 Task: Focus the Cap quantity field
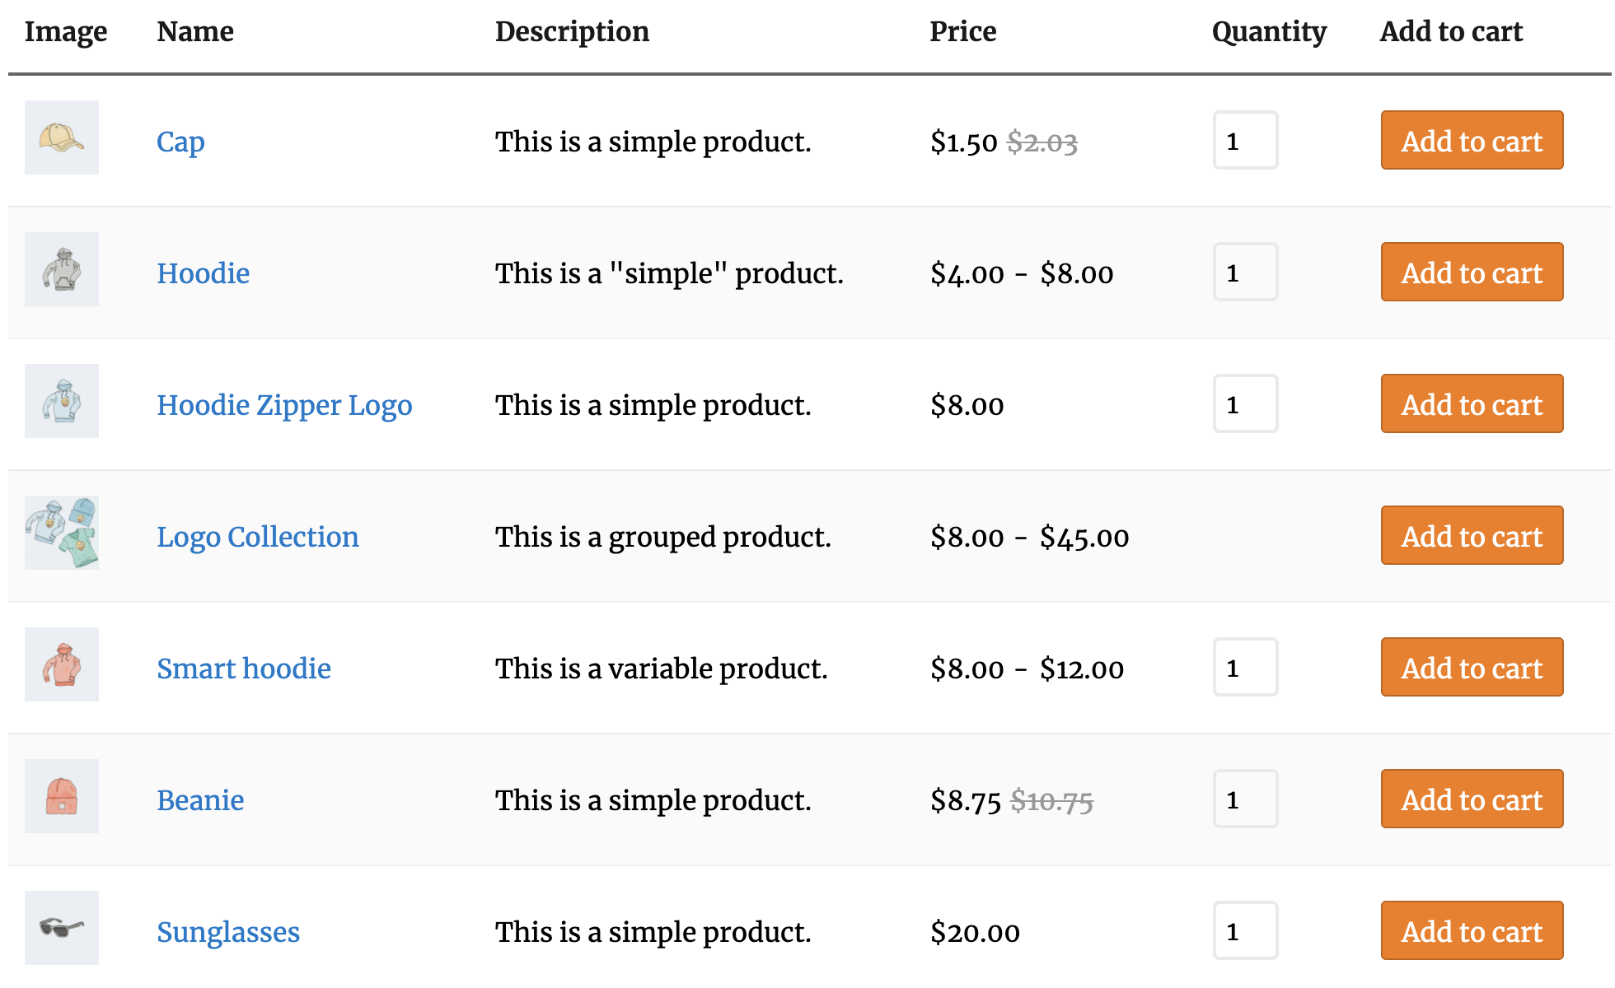click(x=1245, y=141)
